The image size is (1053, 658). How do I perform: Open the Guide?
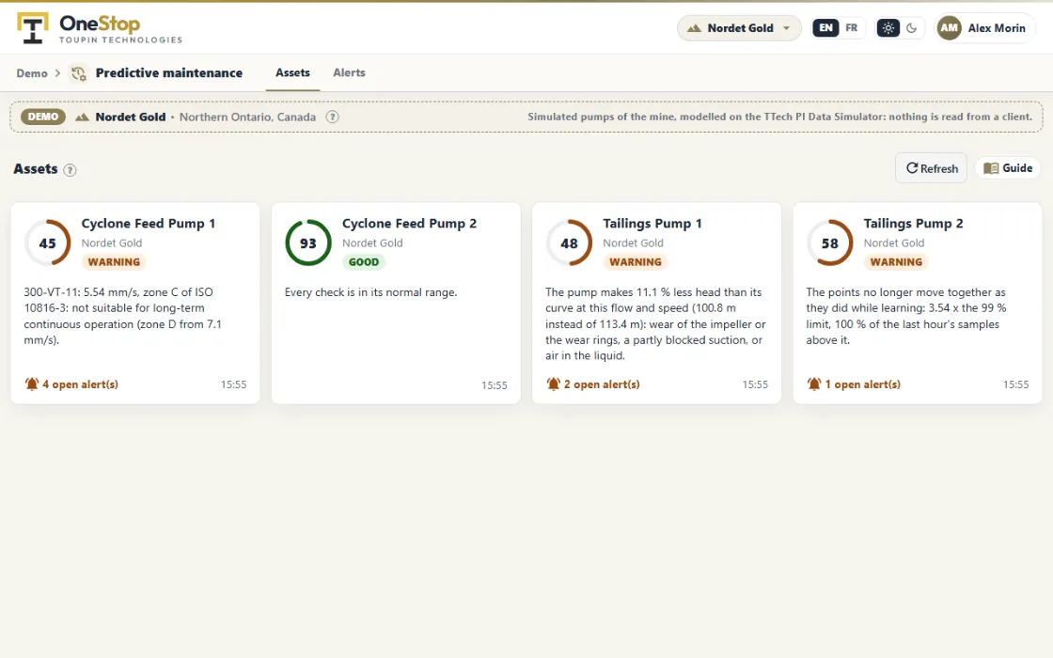tap(1007, 168)
